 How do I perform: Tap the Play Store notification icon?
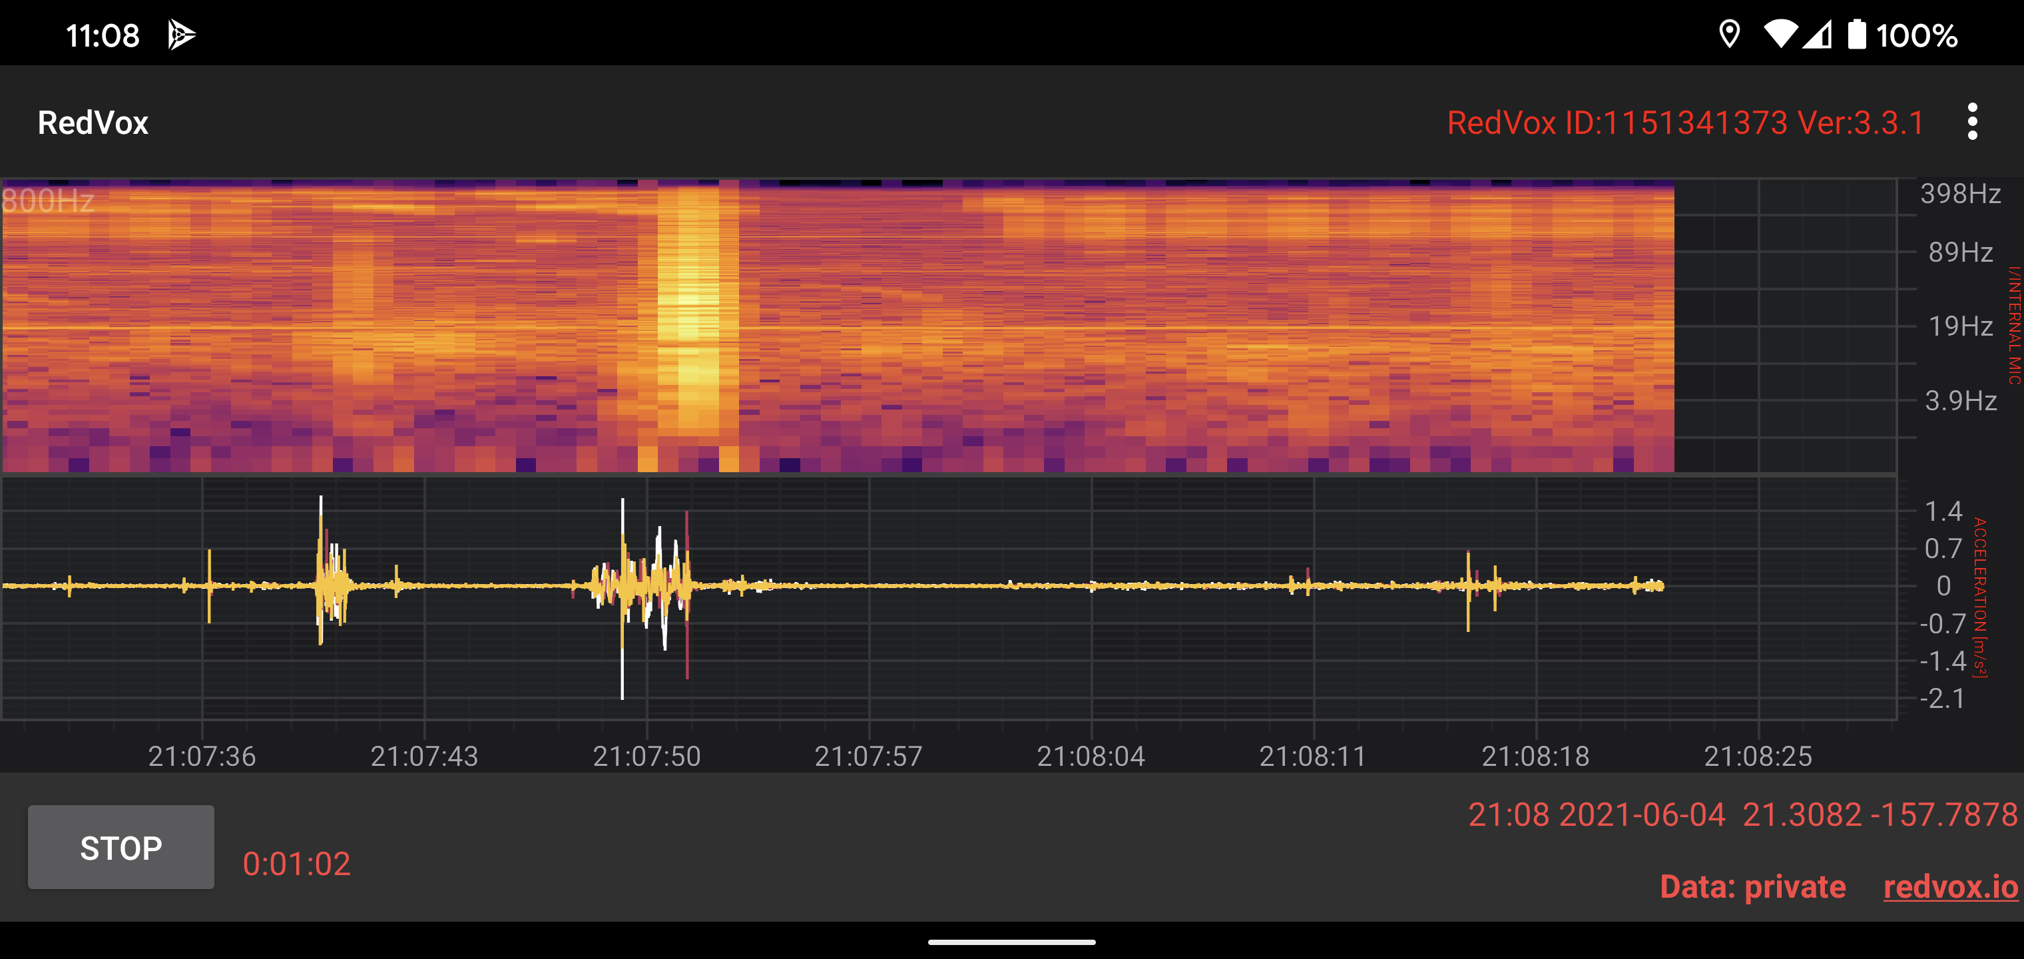tap(182, 35)
